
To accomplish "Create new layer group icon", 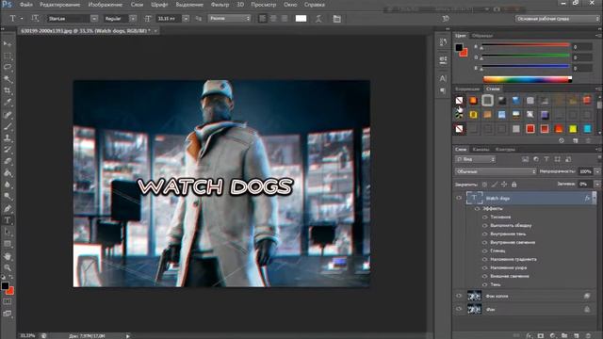I will click(564, 335).
